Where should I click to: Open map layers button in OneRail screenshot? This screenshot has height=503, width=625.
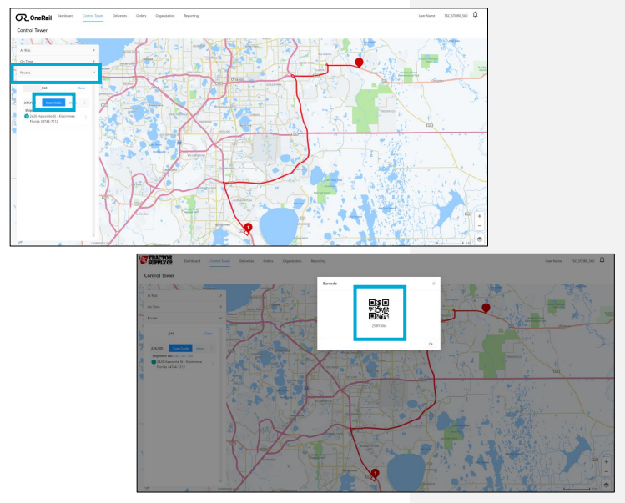point(480,239)
